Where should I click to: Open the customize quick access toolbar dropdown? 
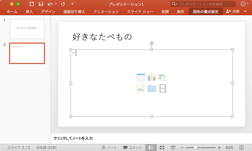pyautogui.click(x=72, y=4)
